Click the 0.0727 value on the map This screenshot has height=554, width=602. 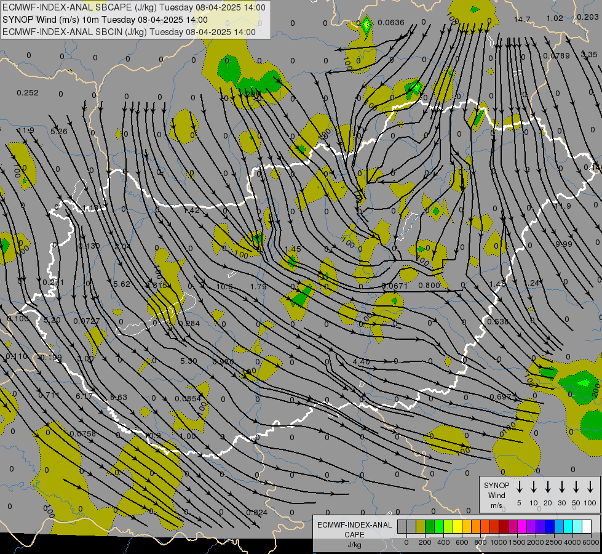point(86,321)
